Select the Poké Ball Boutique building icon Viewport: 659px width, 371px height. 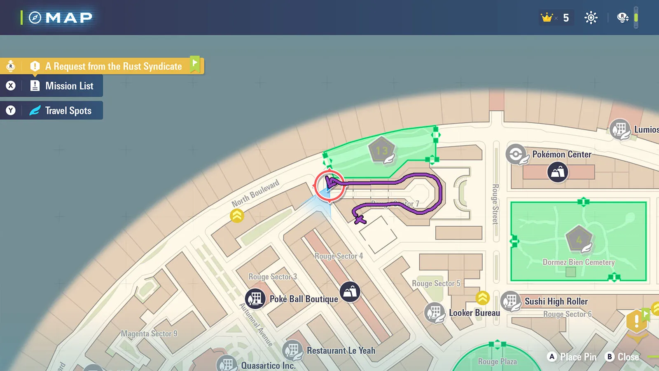pos(255,298)
